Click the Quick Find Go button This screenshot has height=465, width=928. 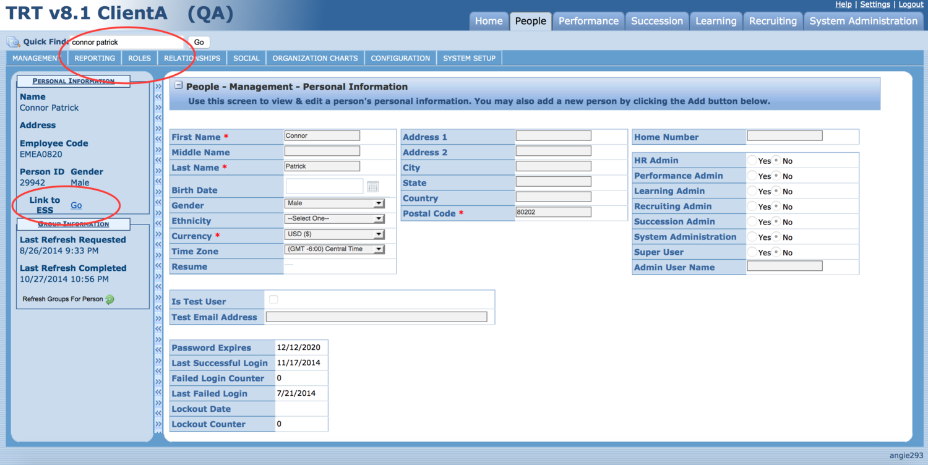tap(199, 42)
